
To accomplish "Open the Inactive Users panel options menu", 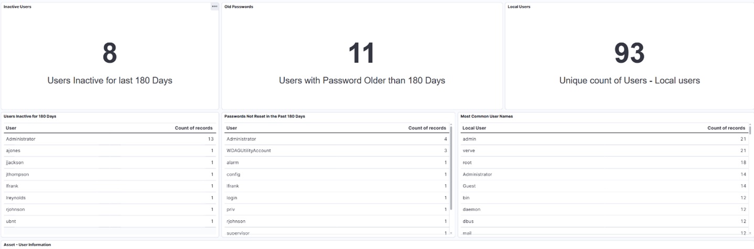I will point(214,7).
